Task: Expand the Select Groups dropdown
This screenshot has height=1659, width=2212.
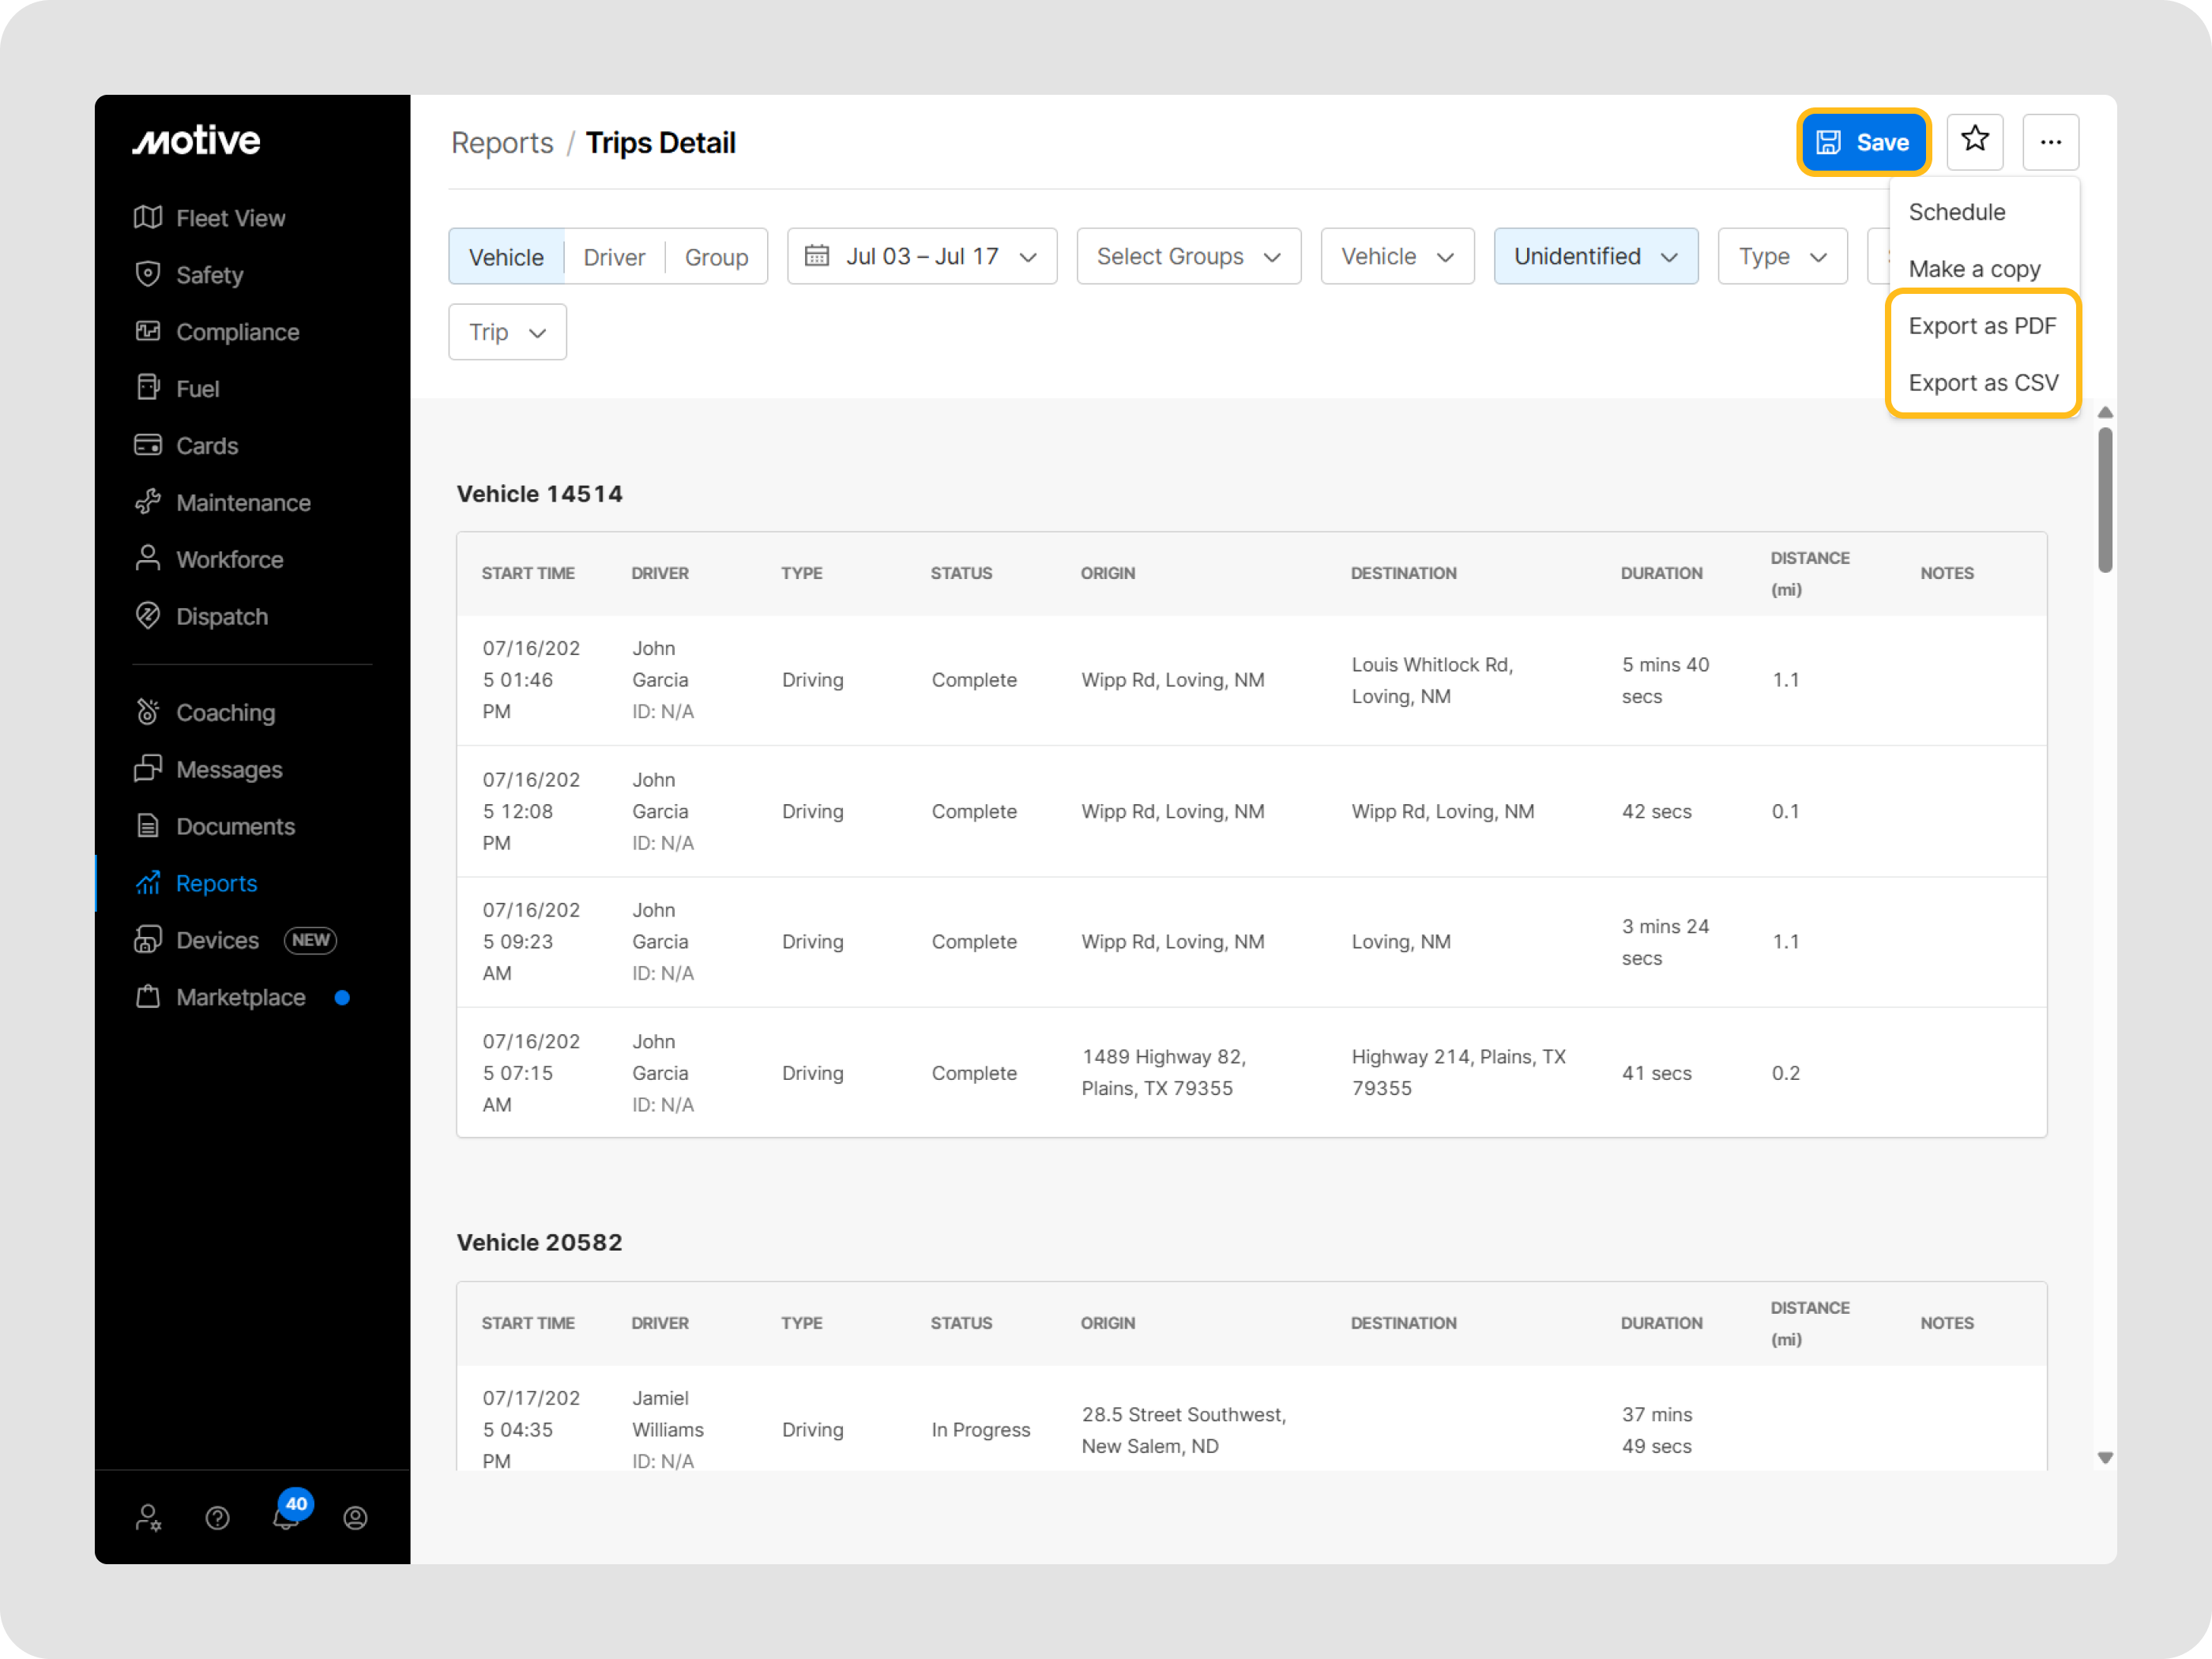Action: coord(1188,257)
